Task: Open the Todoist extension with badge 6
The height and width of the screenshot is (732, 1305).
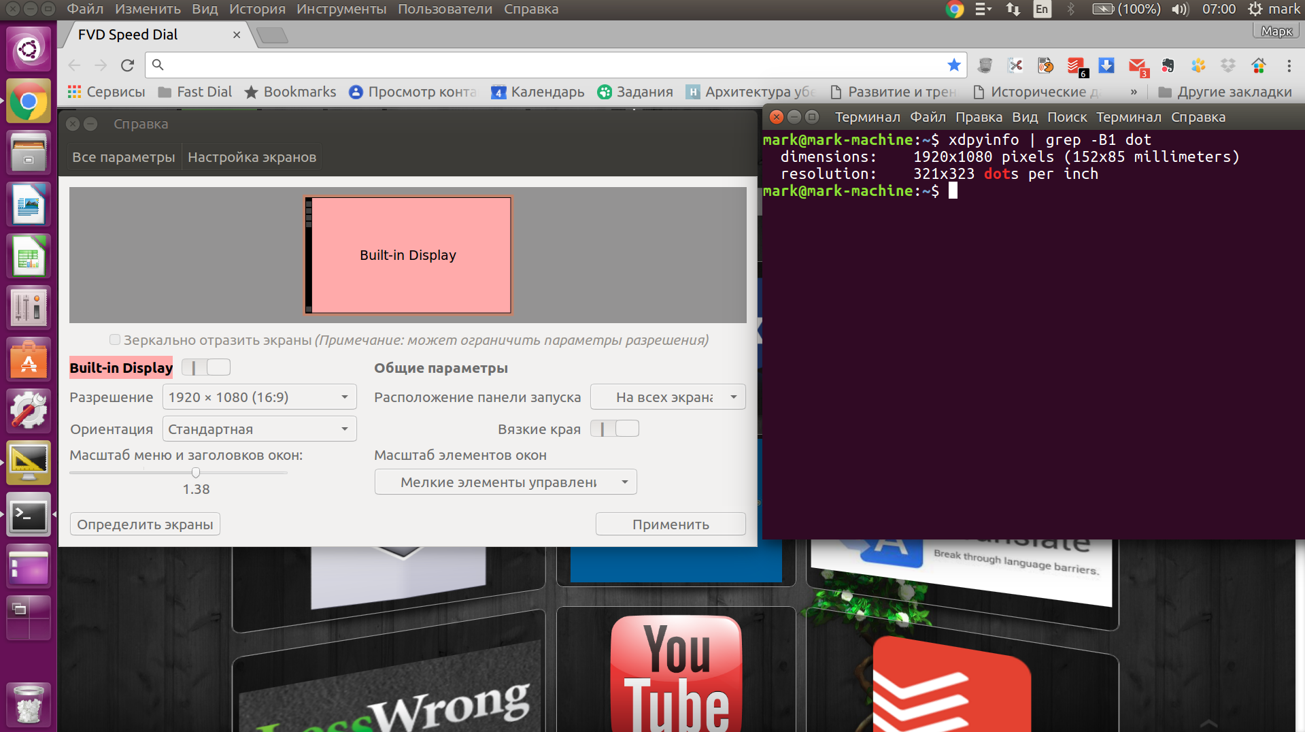Action: [1077, 66]
